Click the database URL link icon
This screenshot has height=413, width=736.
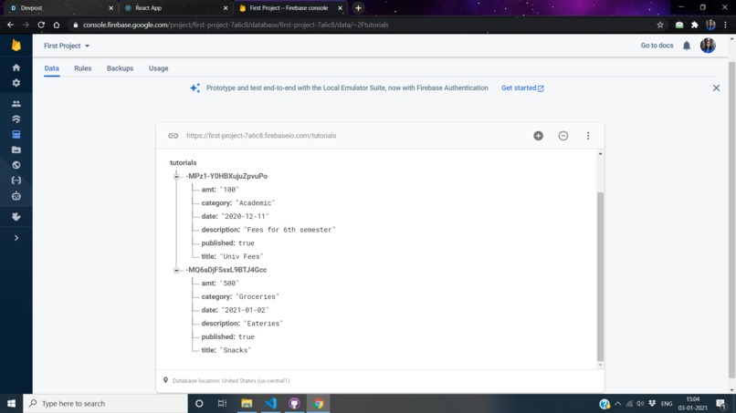(x=173, y=136)
